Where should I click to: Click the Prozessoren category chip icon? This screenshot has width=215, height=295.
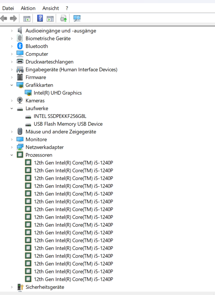click(x=20, y=155)
